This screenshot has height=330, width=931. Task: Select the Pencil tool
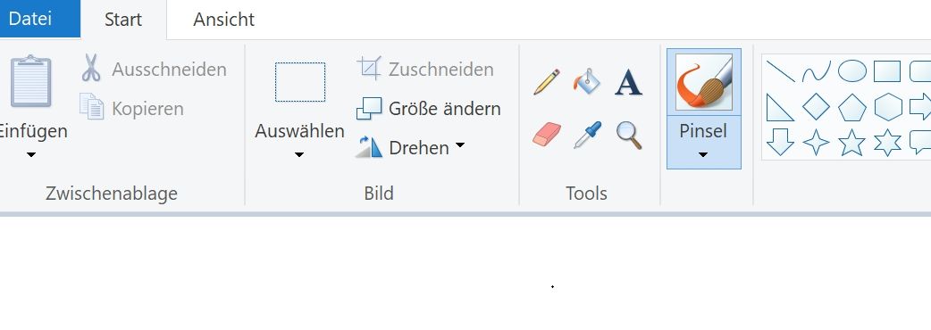coord(546,82)
